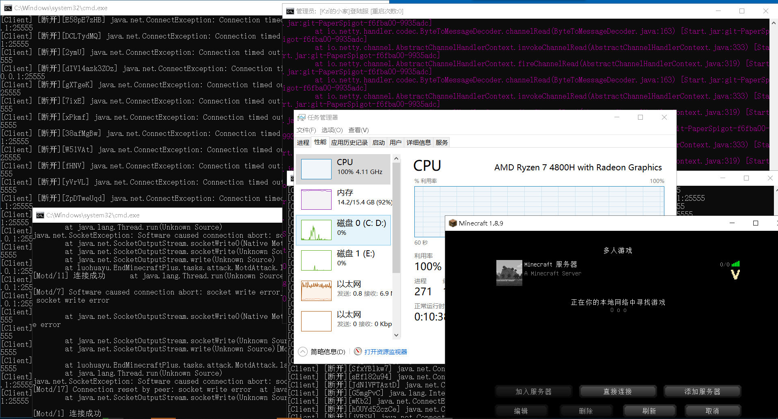The image size is (778, 419).
Task: Switch to the 详细信息 tab
Action: 419,142
